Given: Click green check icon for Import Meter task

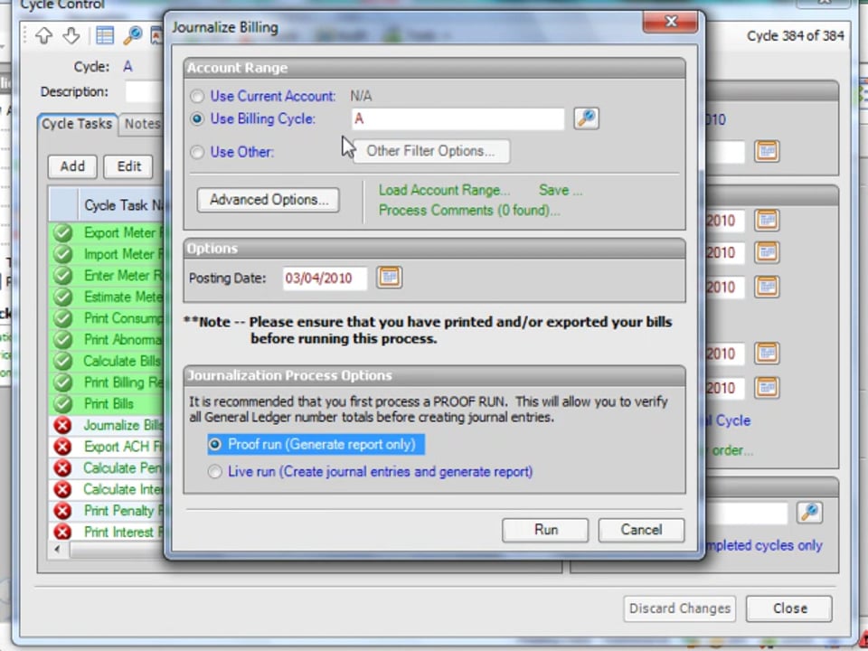Looking at the screenshot, I should point(62,254).
